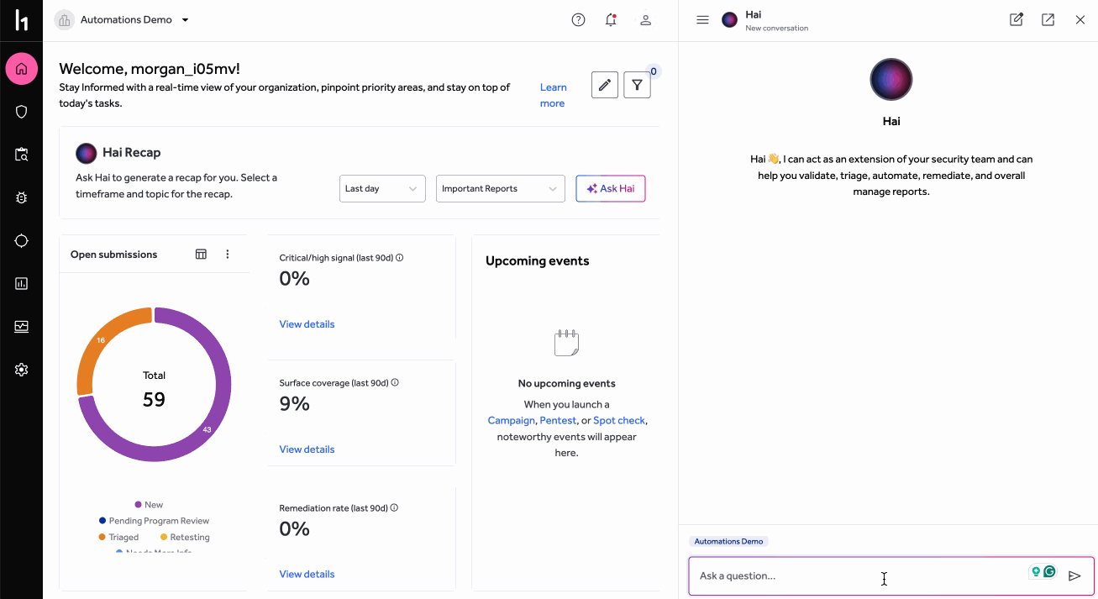1098x599 pixels.
Task: Expand Automations Demo organization switcher
Action: [x=123, y=20]
